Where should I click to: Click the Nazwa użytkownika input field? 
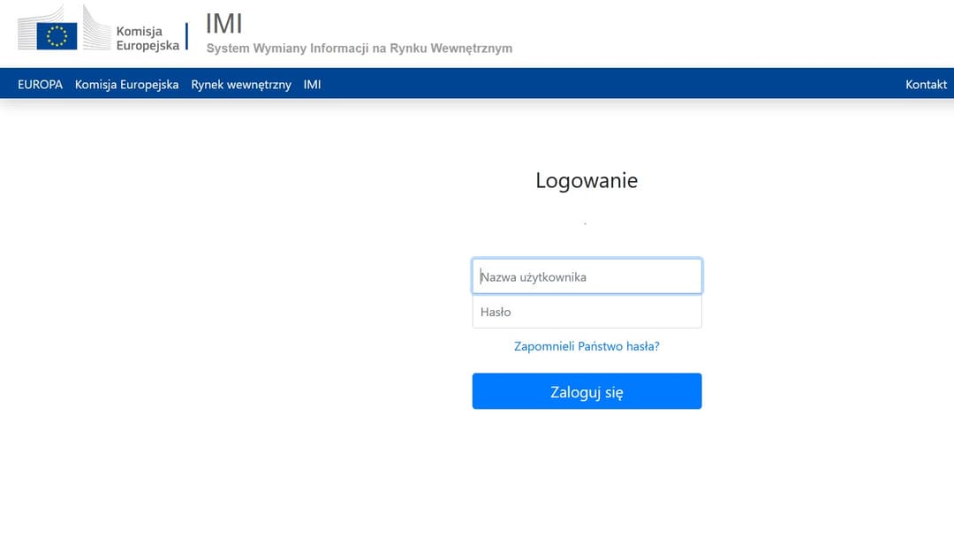(587, 275)
